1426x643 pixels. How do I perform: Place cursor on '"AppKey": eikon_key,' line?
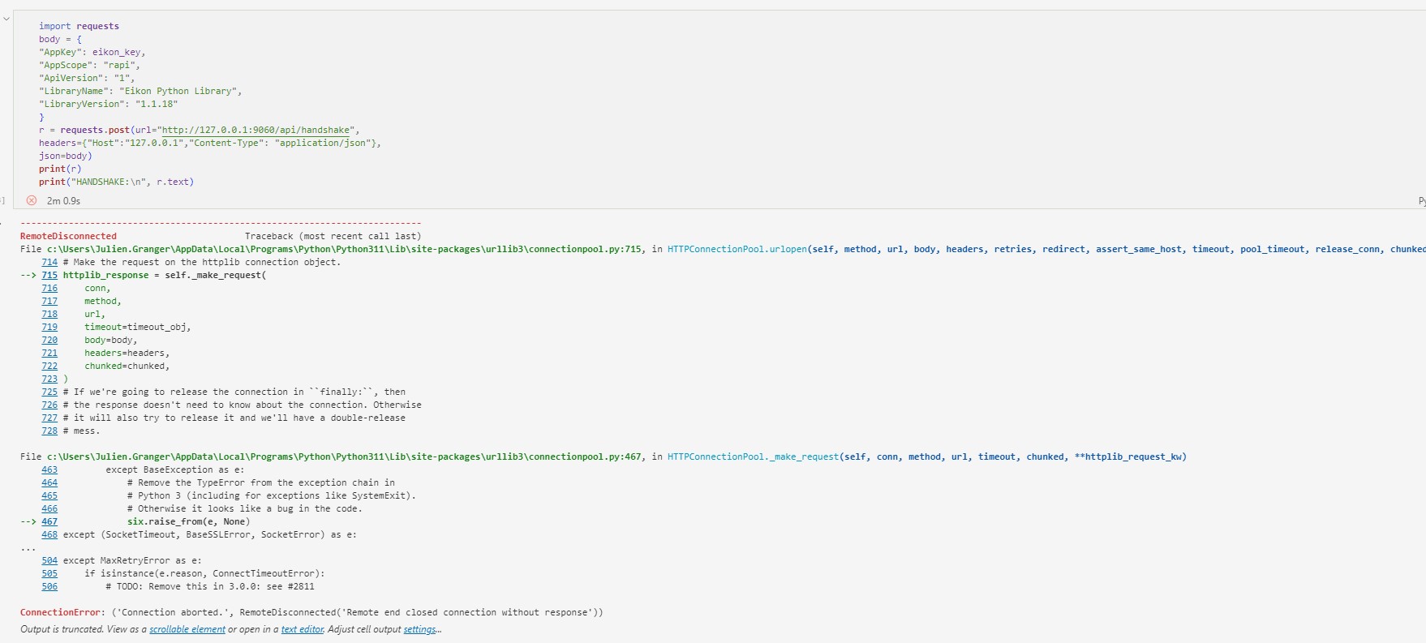tap(92, 52)
